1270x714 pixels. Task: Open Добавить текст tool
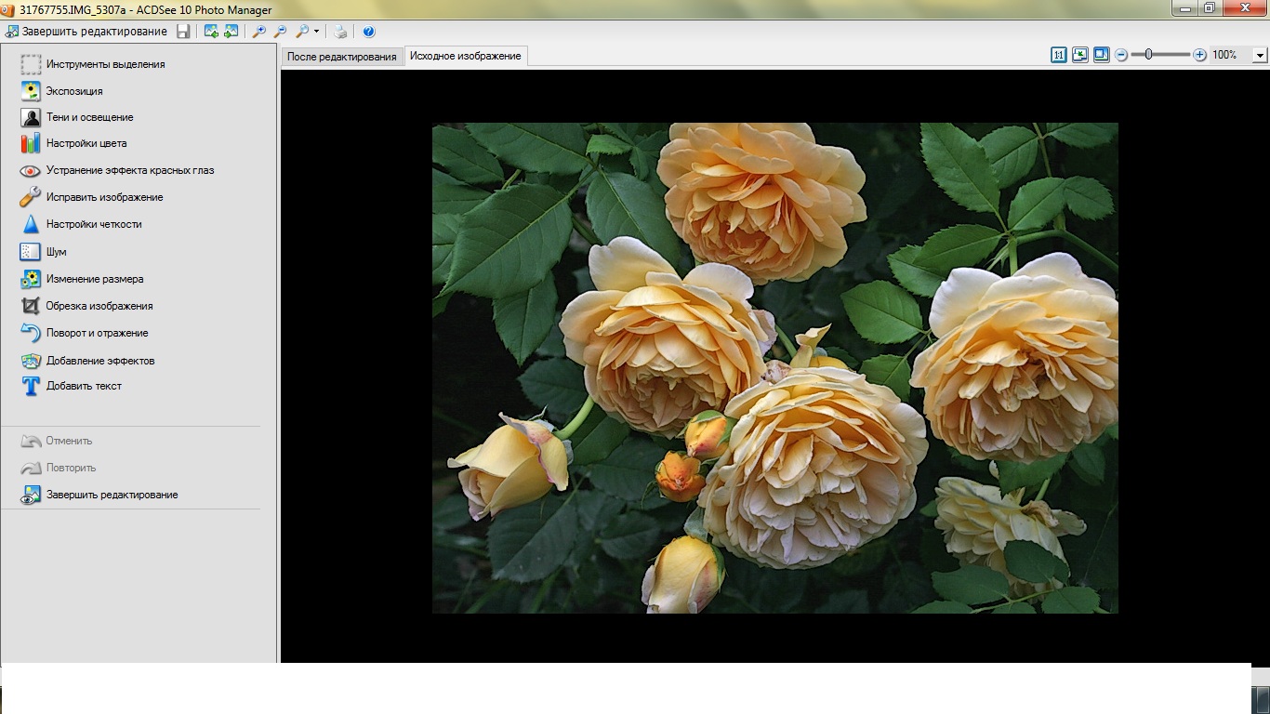[84, 386]
